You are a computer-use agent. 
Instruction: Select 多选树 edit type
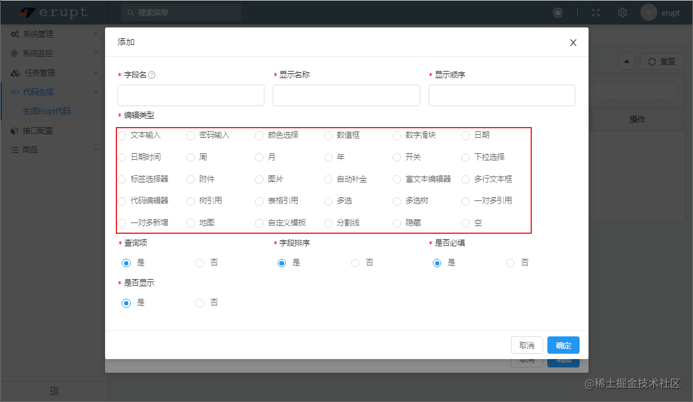click(397, 201)
